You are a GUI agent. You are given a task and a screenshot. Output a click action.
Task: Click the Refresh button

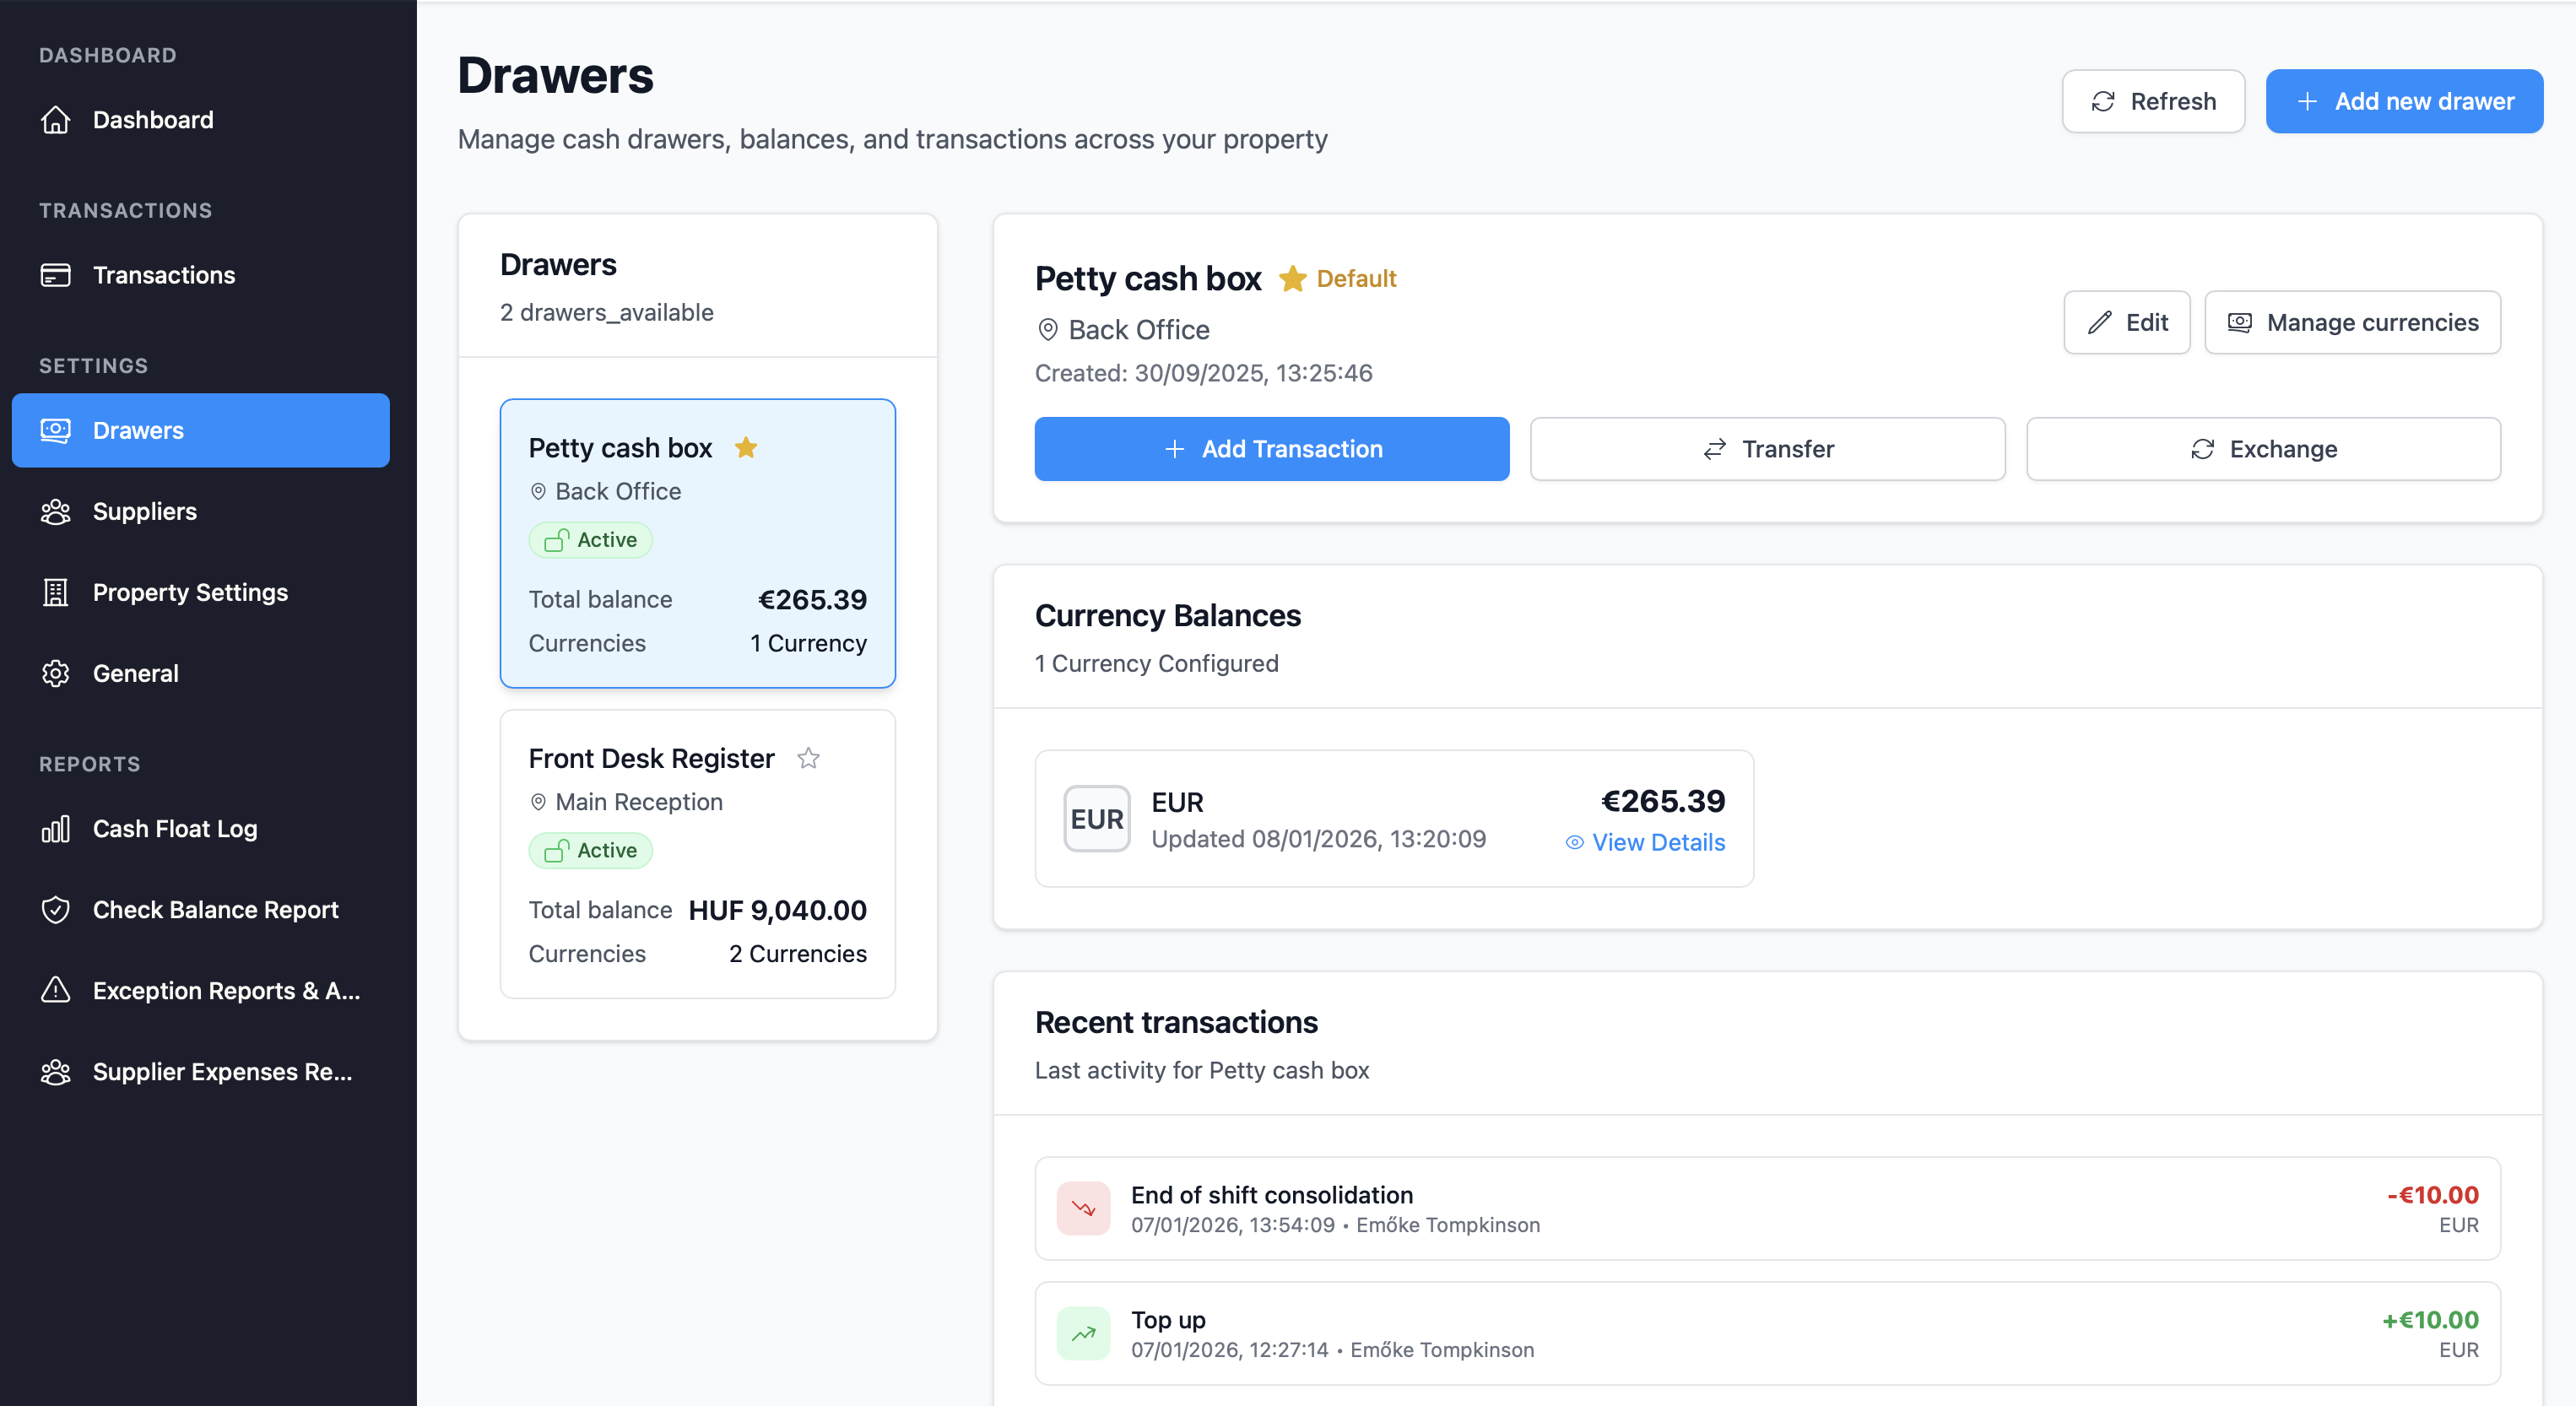coord(2153,101)
